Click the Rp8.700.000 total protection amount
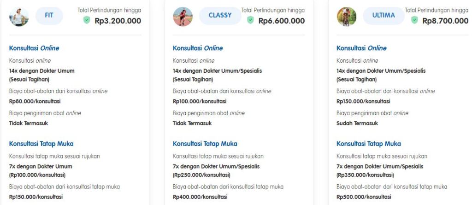Viewport: 472px width, 205px height. [445, 21]
